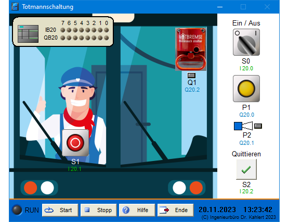Open Hilfe help
288x222 pixels.
pos(137,210)
